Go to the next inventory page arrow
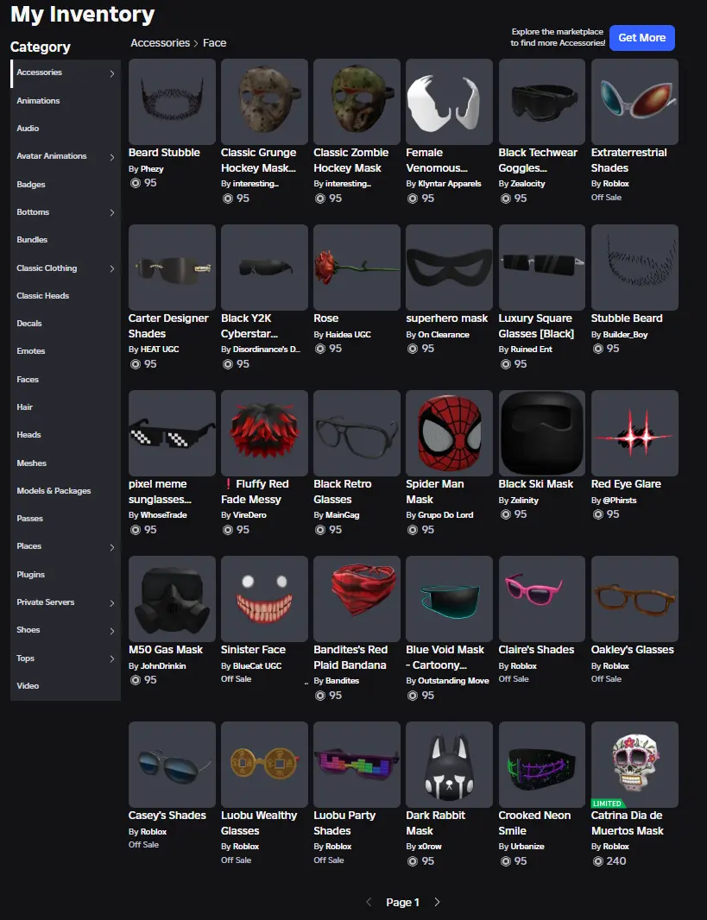This screenshot has width=707, height=920. (437, 903)
